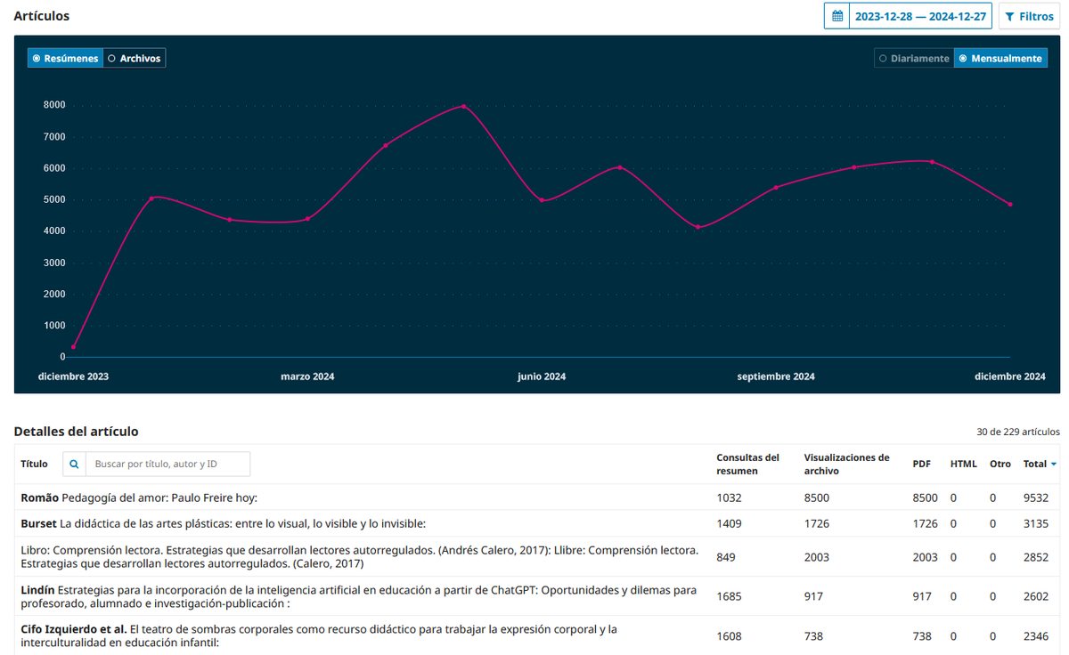Click the Artículos section heading
The width and height of the screenshot is (1069, 655).
point(42,16)
